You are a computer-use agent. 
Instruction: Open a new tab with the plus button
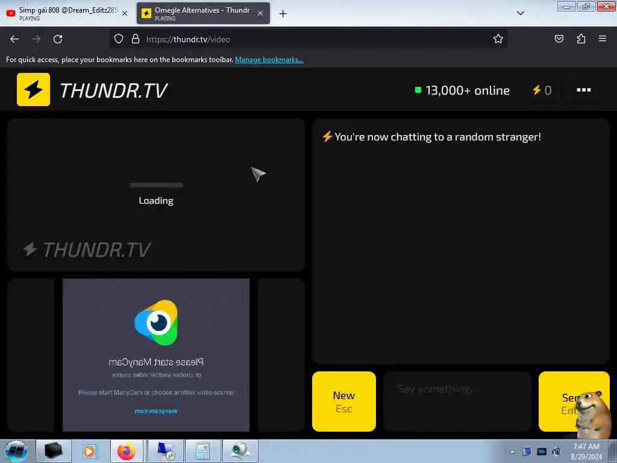coord(283,14)
